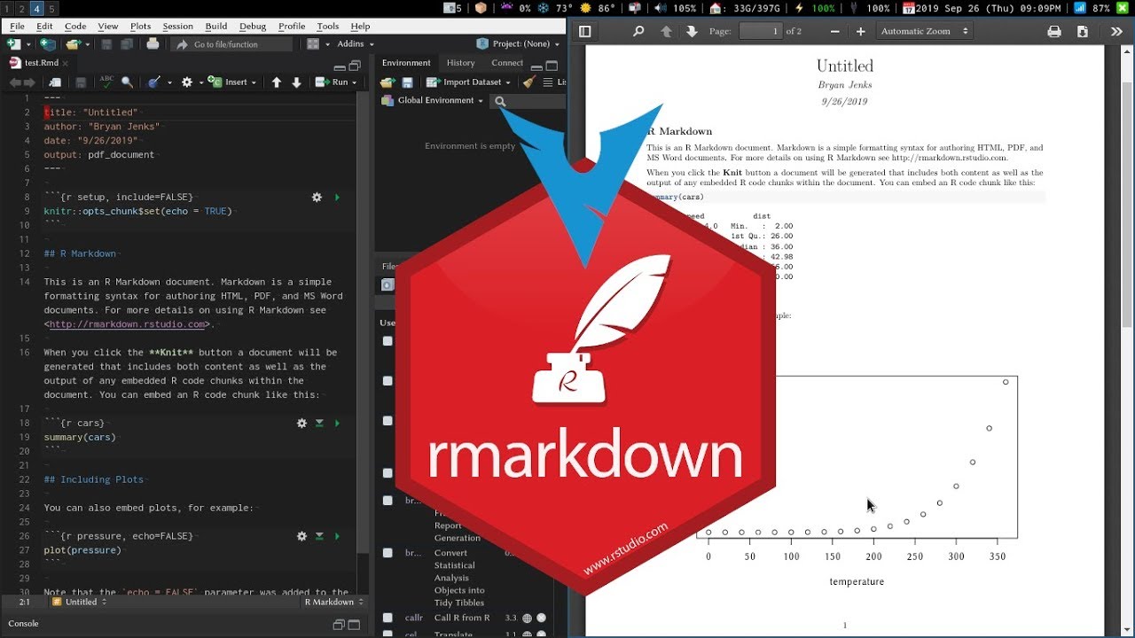
Task: Expand the Insert chunk dropdown
Action: [x=254, y=82]
